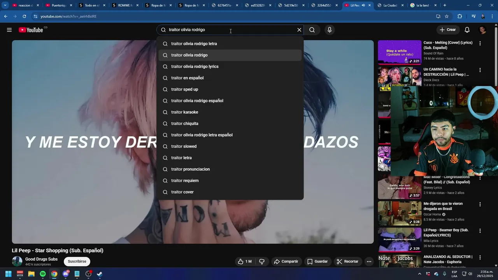Open the Recortar clip button
The image size is (498, 280).
pos(347,261)
